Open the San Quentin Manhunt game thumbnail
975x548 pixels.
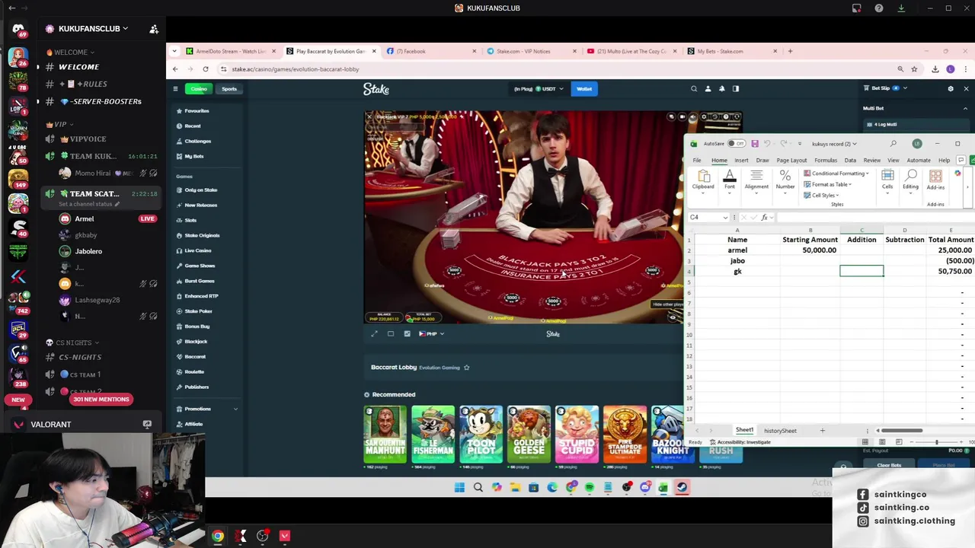(385, 435)
